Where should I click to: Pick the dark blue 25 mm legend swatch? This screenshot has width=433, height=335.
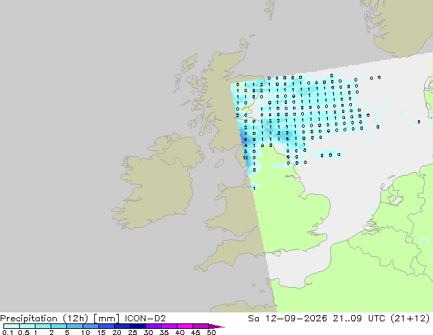pos(138,326)
